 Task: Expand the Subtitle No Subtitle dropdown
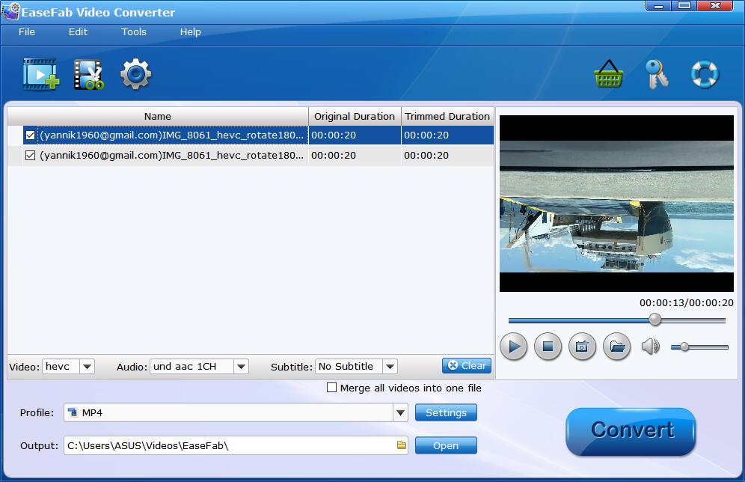tap(390, 367)
